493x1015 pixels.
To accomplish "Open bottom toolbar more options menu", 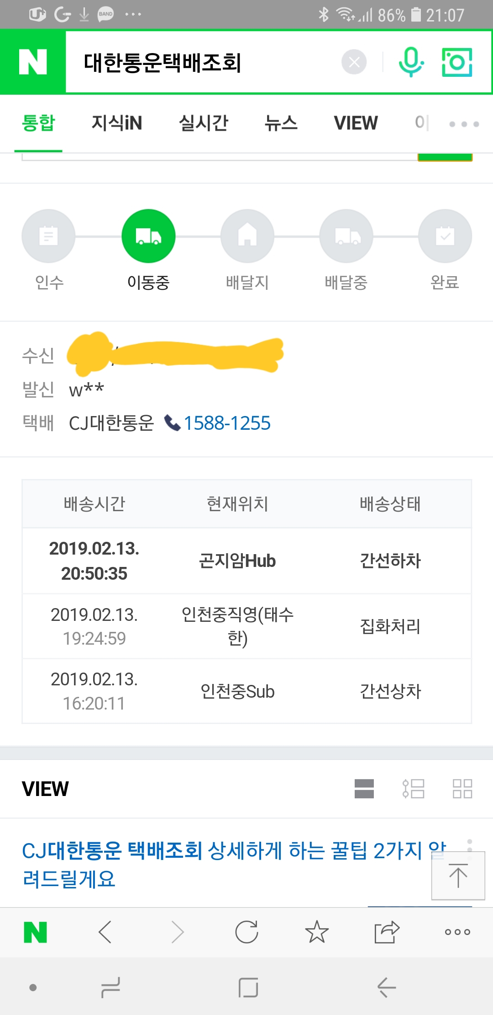I will [457, 932].
